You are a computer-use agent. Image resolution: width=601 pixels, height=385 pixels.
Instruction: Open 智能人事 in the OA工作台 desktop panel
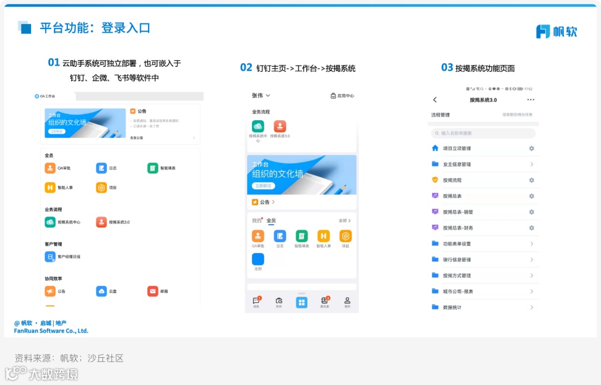[x=58, y=187]
